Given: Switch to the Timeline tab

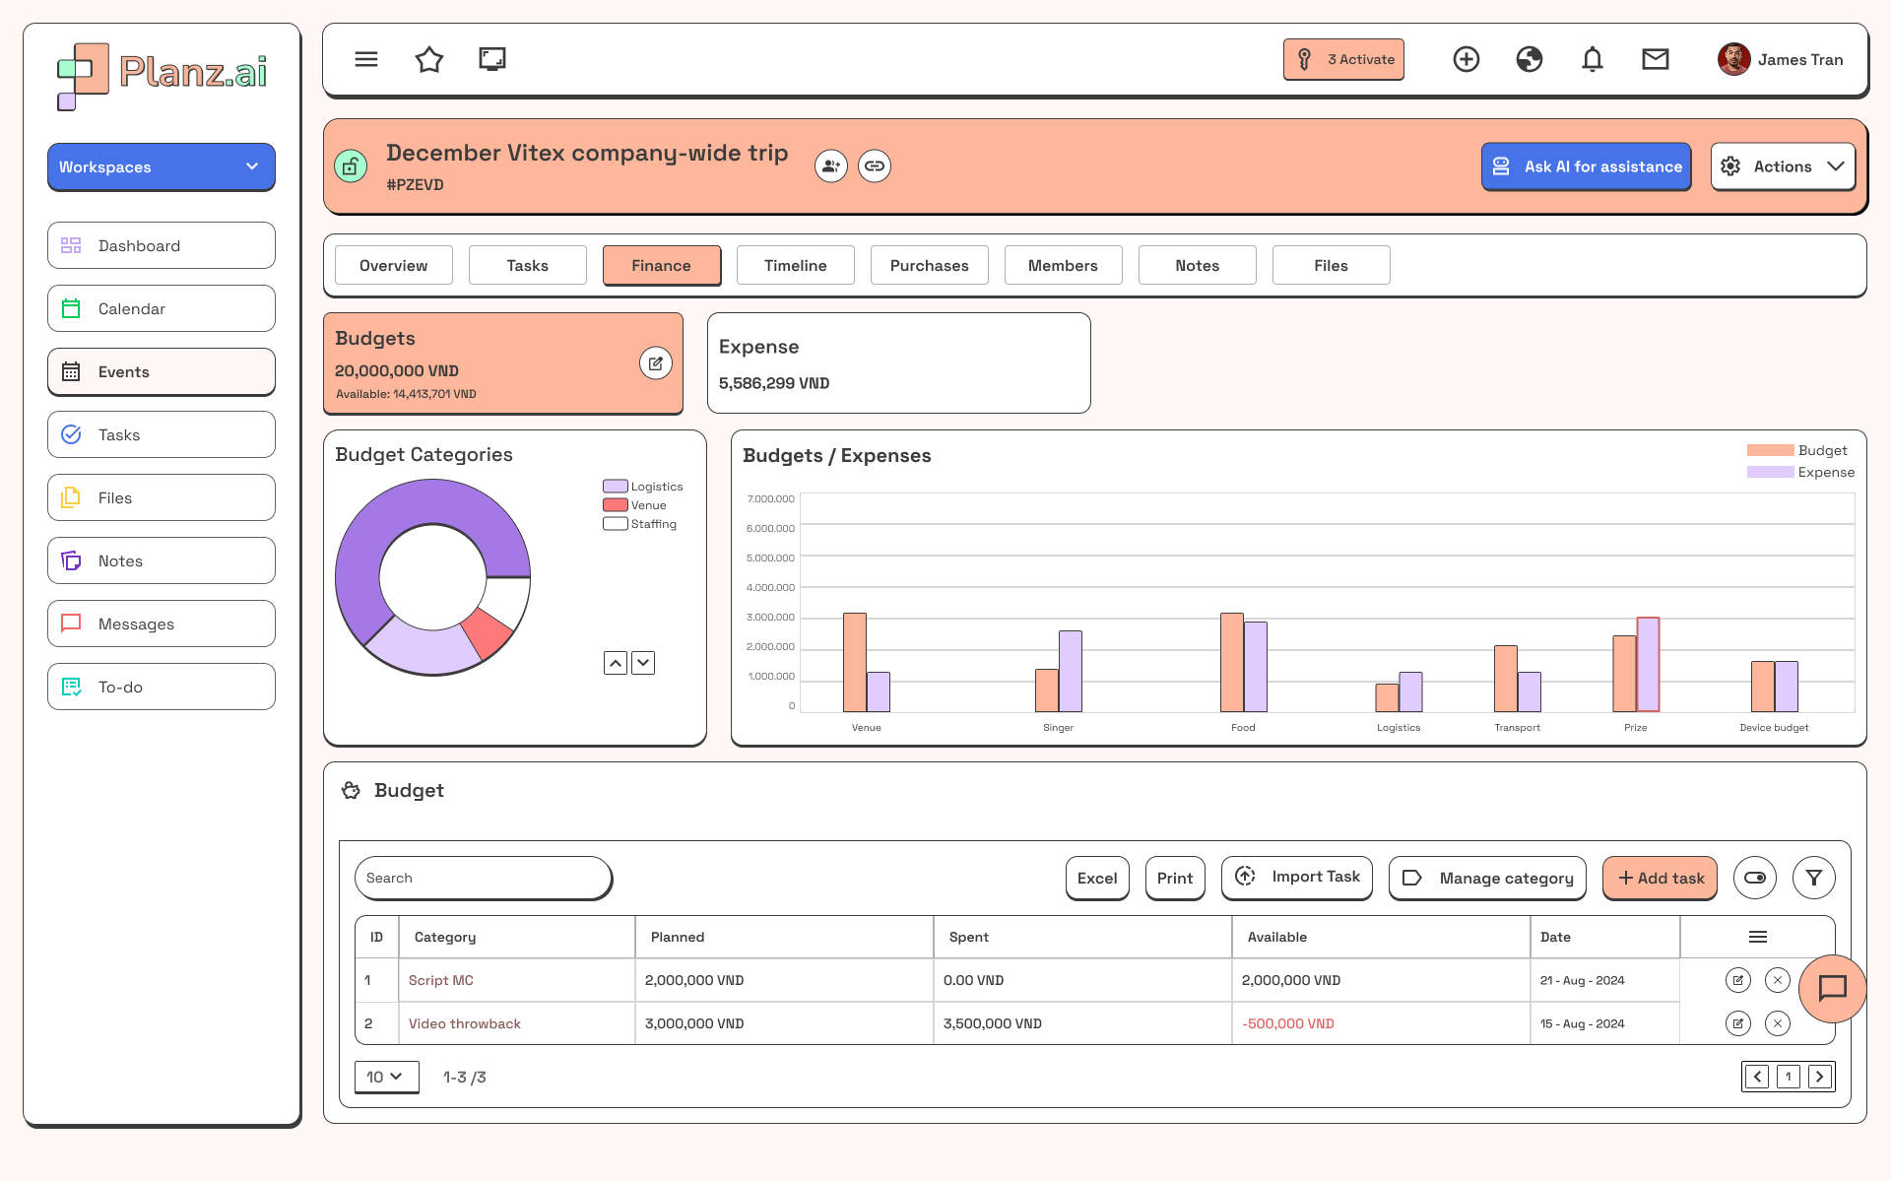Looking at the screenshot, I should (x=795, y=266).
